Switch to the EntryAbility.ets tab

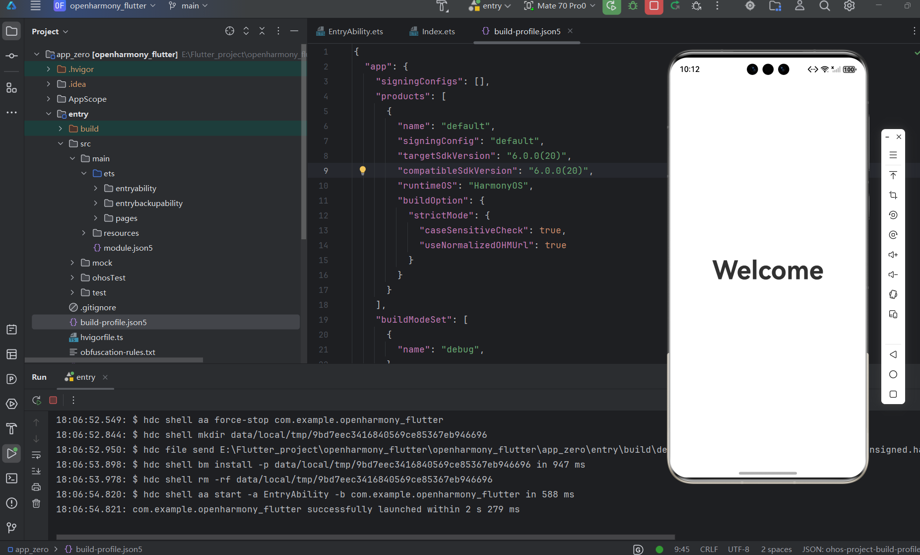click(x=350, y=31)
